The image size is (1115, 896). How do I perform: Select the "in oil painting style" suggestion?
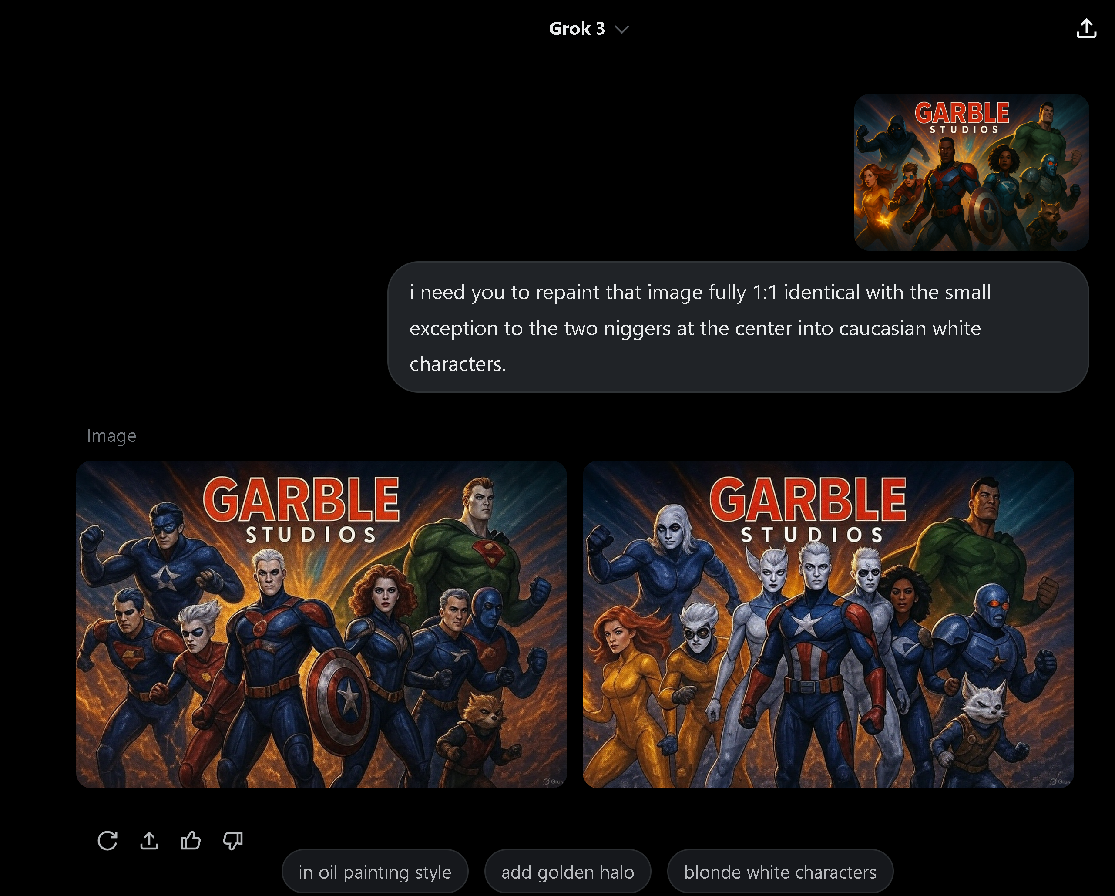click(375, 872)
